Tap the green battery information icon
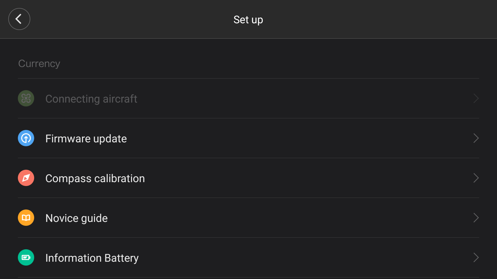This screenshot has height=279, width=497. coord(26,258)
